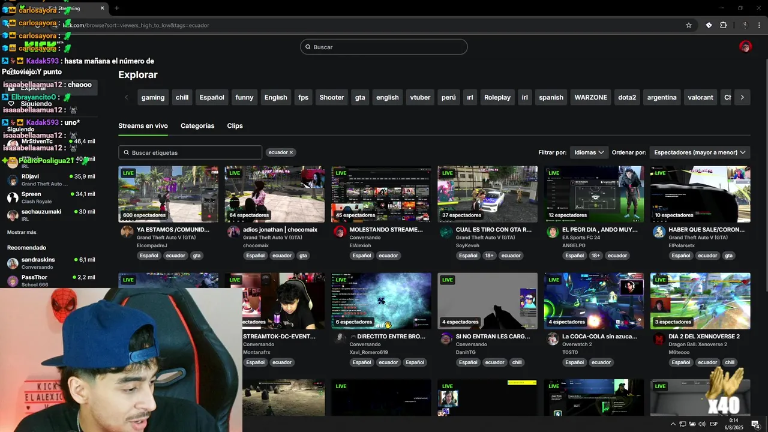The width and height of the screenshot is (768, 432).
Task: Open sachauzumaki avatar in sidebar
Action: click(13, 215)
